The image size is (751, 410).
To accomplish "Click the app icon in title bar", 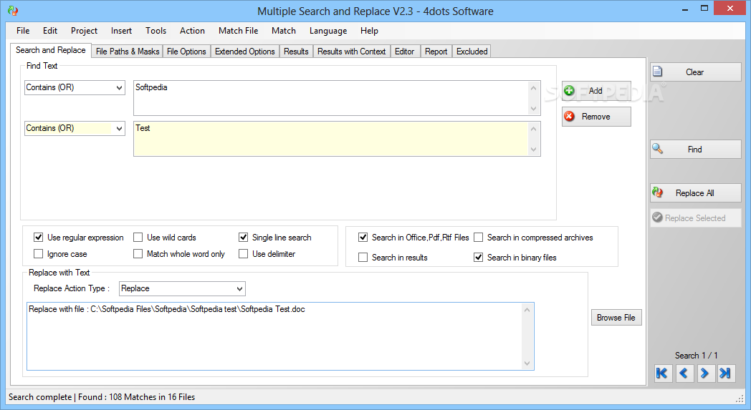I will click(x=13, y=11).
